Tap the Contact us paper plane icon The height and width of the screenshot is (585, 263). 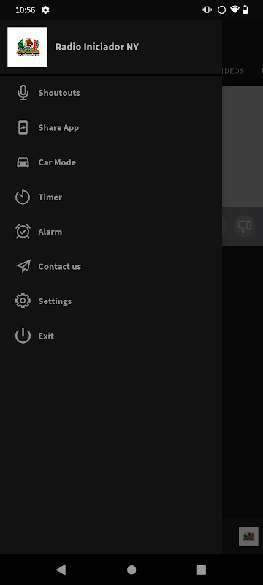23,266
